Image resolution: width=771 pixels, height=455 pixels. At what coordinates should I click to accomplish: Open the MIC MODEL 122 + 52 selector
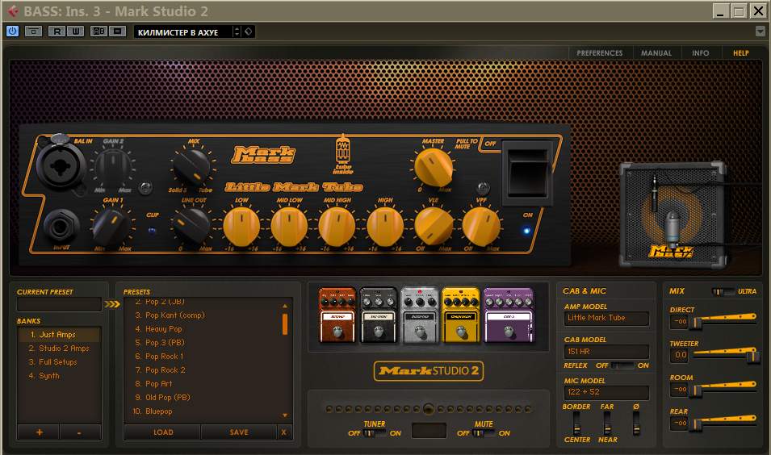pyautogui.click(x=606, y=393)
